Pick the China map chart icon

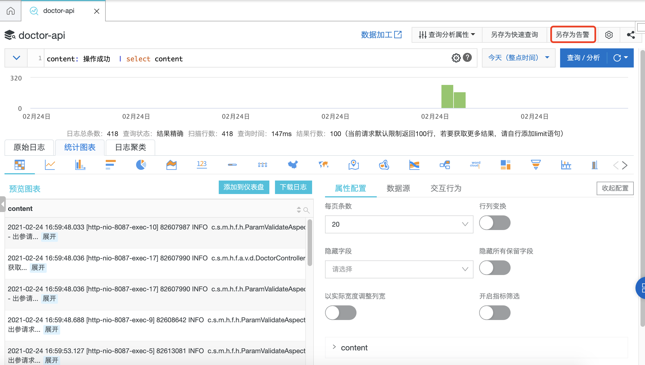click(293, 165)
